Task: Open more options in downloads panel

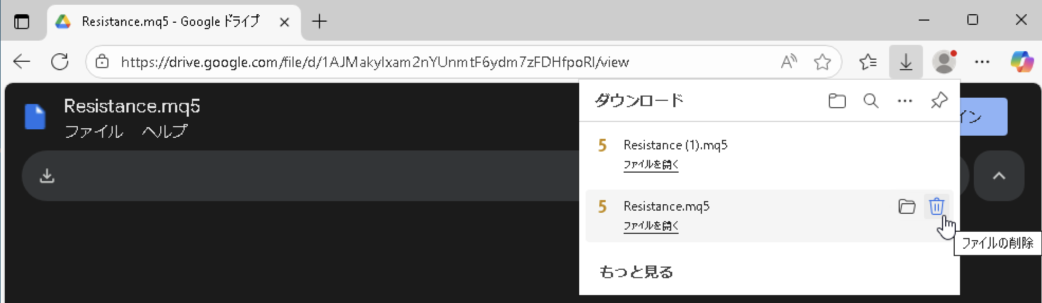Action: coord(905,101)
